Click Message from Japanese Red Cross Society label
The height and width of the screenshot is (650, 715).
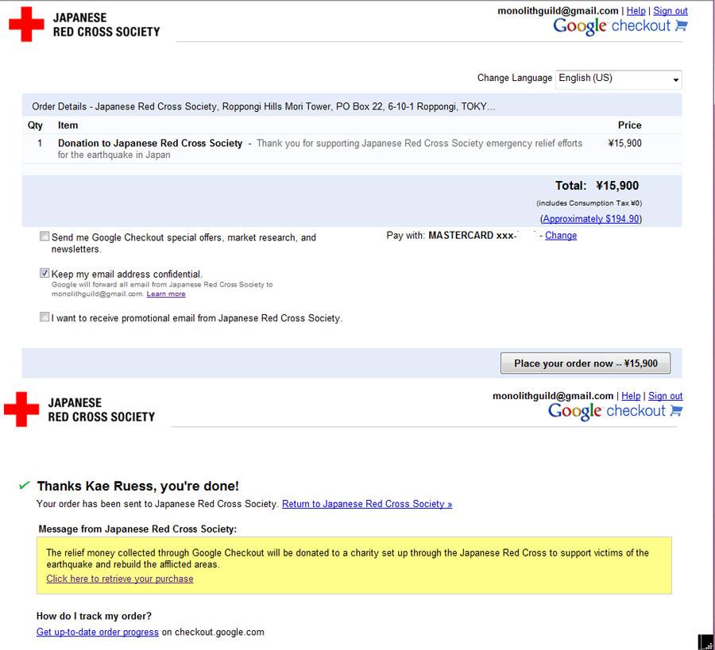pos(137,529)
